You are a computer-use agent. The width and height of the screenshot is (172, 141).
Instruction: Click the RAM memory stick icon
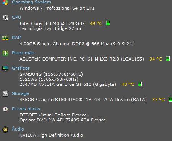(x=5, y=38)
